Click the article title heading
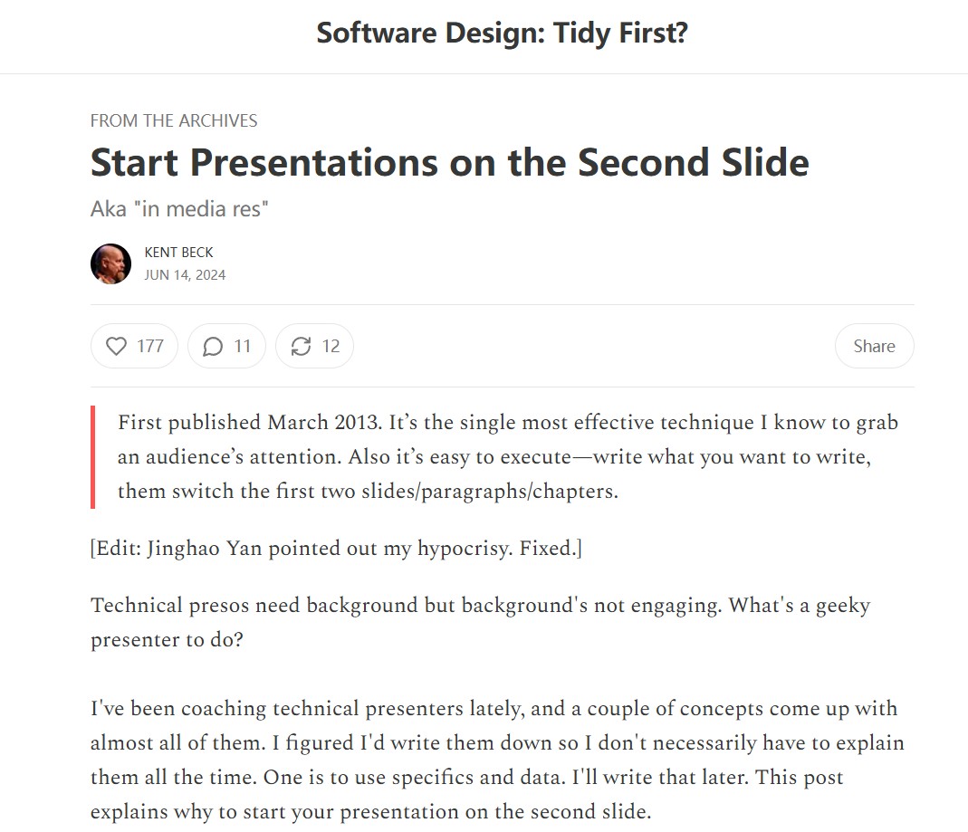 [449, 162]
